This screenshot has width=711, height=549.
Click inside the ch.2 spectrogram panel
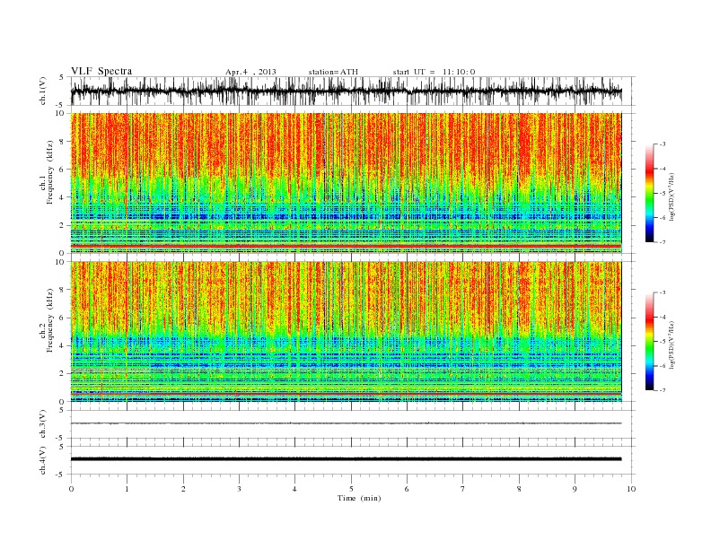346,332
